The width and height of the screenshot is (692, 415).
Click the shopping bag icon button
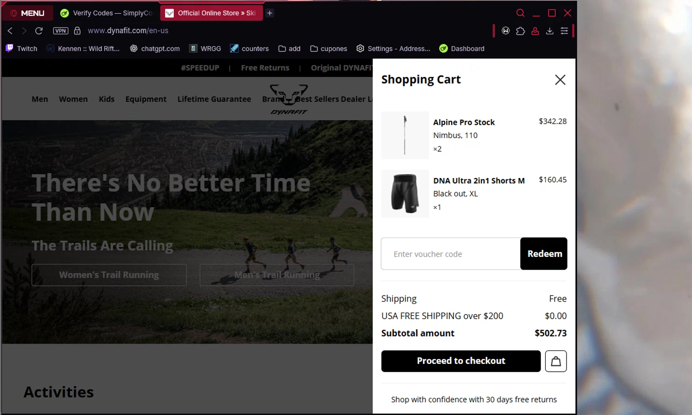(556, 361)
